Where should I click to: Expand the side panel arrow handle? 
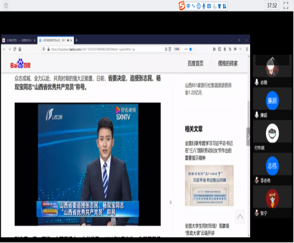point(248,137)
